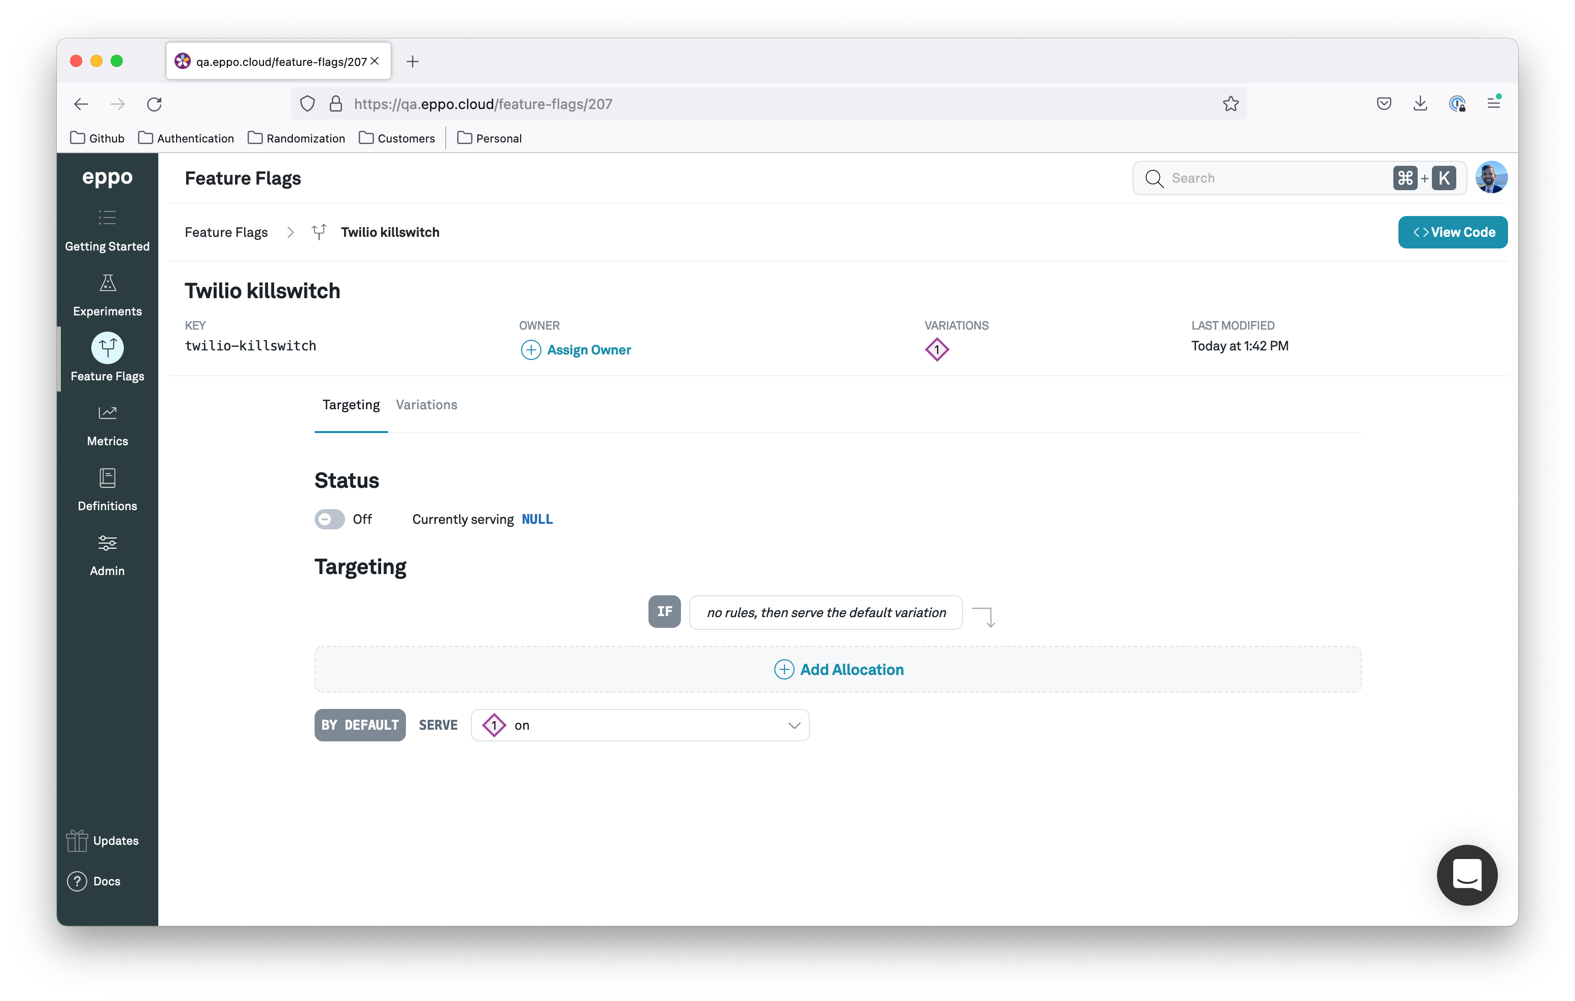Click the variation diamond icon
The height and width of the screenshot is (1001, 1575).
936,348
